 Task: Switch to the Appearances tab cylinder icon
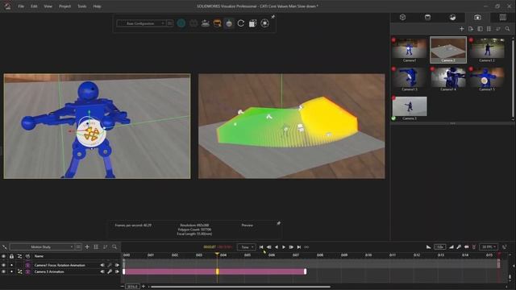427,18
